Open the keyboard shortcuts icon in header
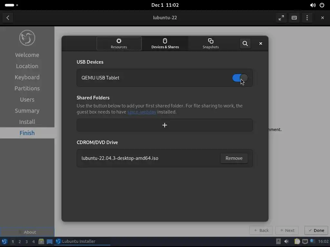330x247 pixels. pyautogui.click(x=294, y=18)
